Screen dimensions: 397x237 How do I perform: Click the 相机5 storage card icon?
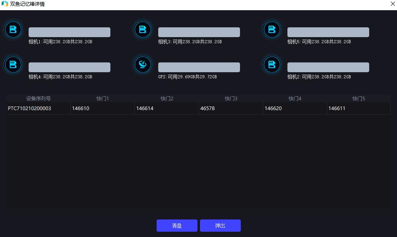(271, 29)
